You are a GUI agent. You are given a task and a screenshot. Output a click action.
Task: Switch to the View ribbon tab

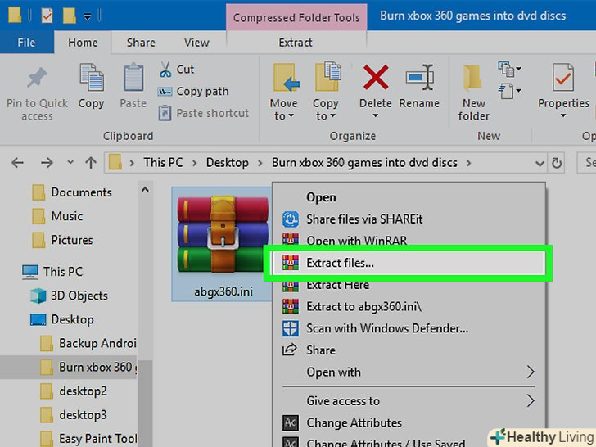pyautogui.click(x=196, y=43)
